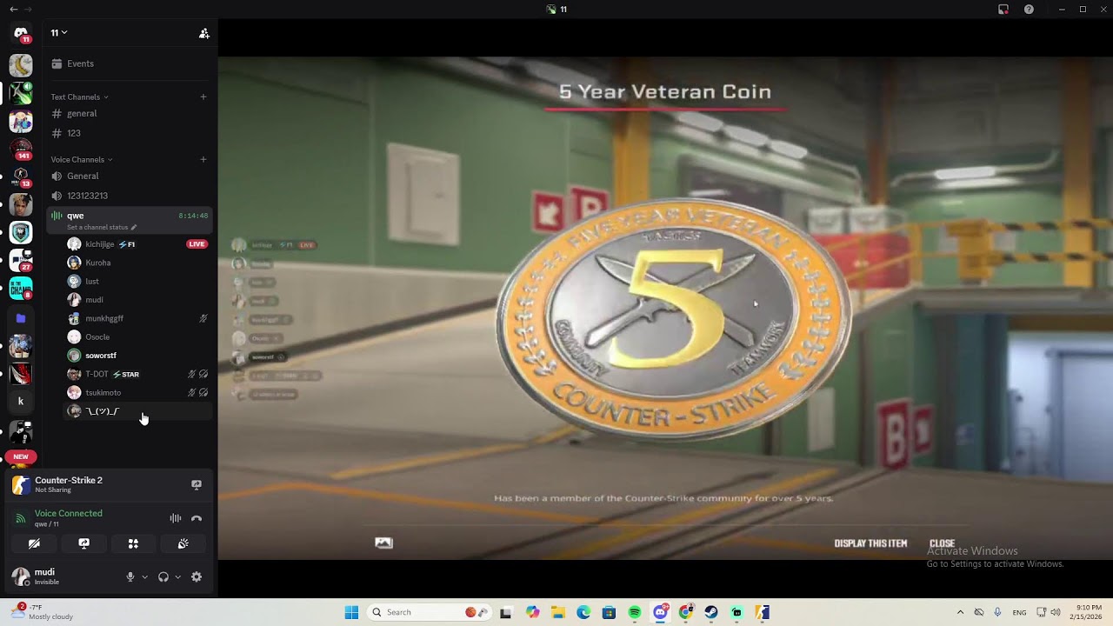The width and height of the screenshot is (1113, 626).
Task: Show hidden system tray icons
Action: point(960,612)
